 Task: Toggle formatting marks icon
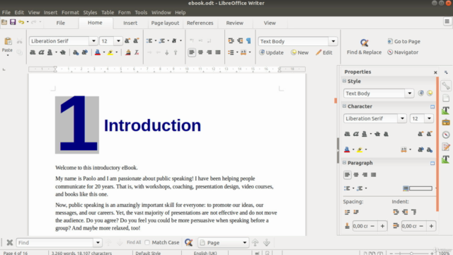248,41
